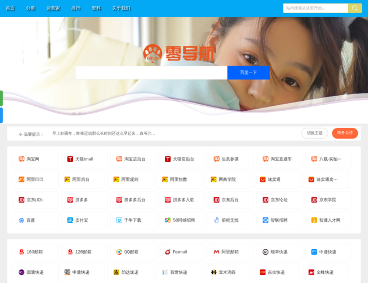Open the 圆通快递 link
This screenshot has height=283, width=368.
click(x=36, y=272)
